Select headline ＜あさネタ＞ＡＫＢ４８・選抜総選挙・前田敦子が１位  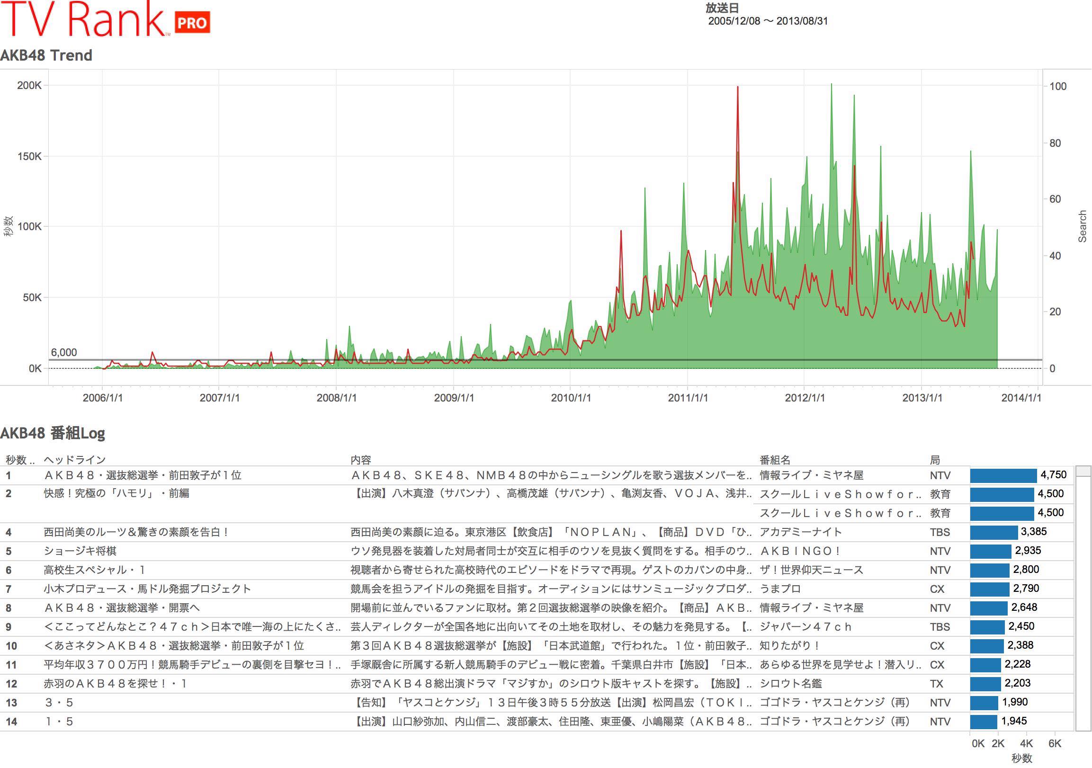pyautogui.click(x=174, y=646)
